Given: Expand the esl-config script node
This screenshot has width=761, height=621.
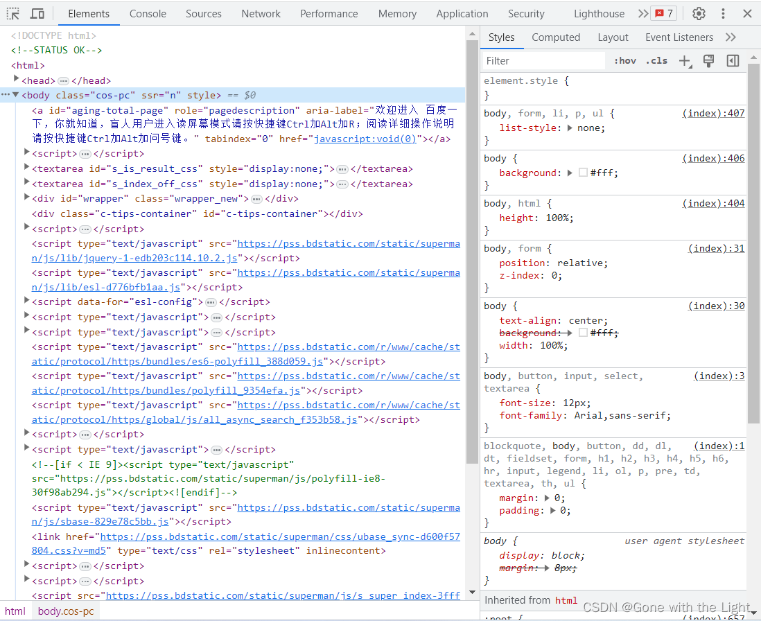Looking at the screenshot, I should tap(27, 300).
